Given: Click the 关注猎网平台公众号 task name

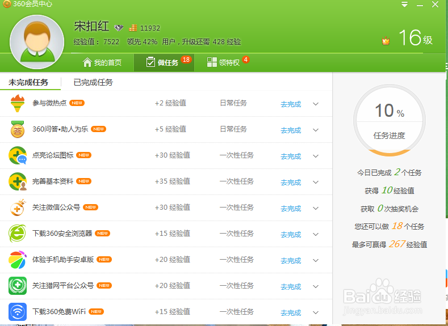Looking at the screenshot, I should [63, 286].
